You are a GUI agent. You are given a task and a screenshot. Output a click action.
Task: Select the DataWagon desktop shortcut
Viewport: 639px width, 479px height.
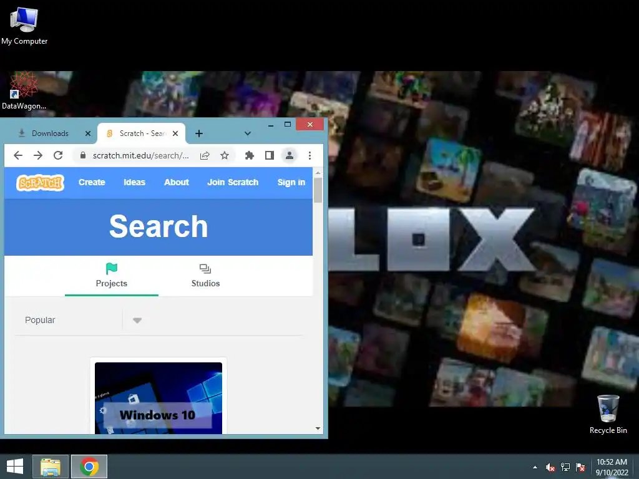click(x=24, y=91)
